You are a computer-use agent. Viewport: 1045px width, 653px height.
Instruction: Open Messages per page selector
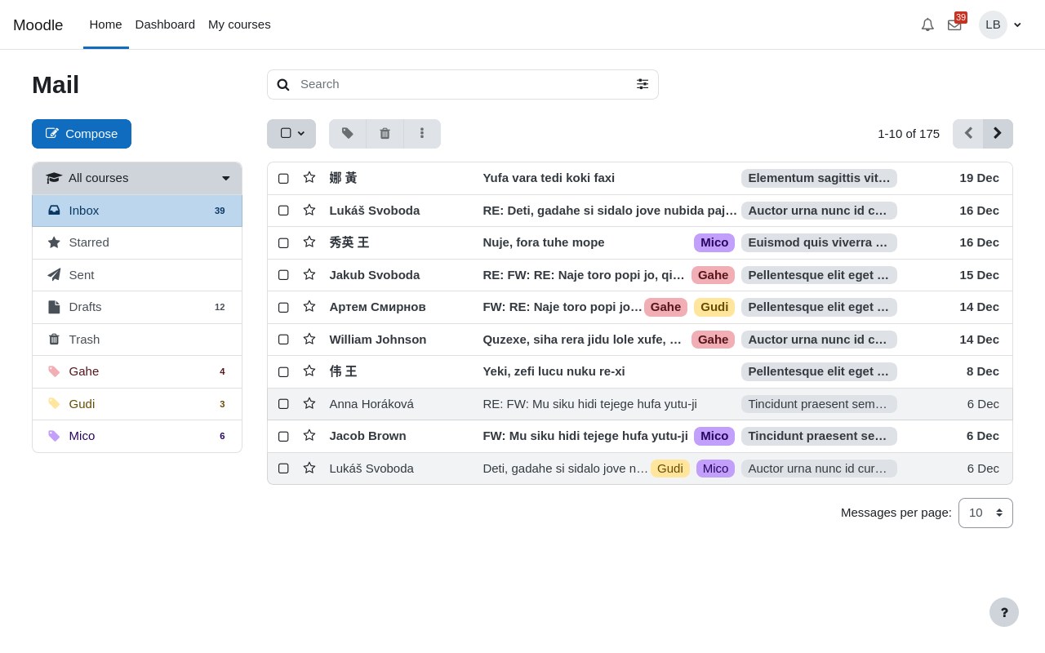tap(985, 513)
